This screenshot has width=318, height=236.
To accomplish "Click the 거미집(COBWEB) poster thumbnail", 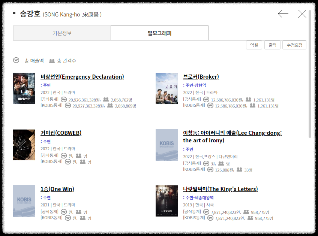I will 24,145.
